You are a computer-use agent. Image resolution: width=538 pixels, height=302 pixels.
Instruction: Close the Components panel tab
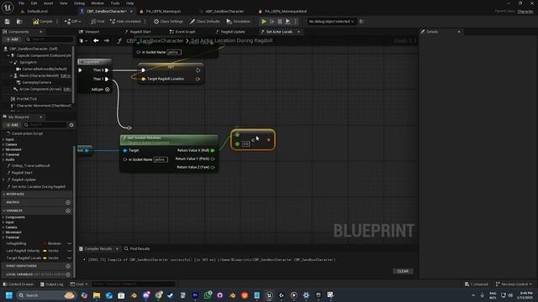(x=41, y=32)
